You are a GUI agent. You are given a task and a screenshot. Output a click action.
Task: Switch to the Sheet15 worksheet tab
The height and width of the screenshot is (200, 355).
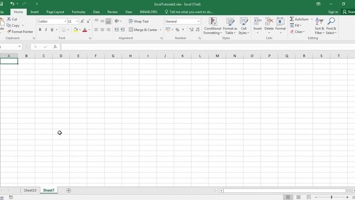pos(30,190)
